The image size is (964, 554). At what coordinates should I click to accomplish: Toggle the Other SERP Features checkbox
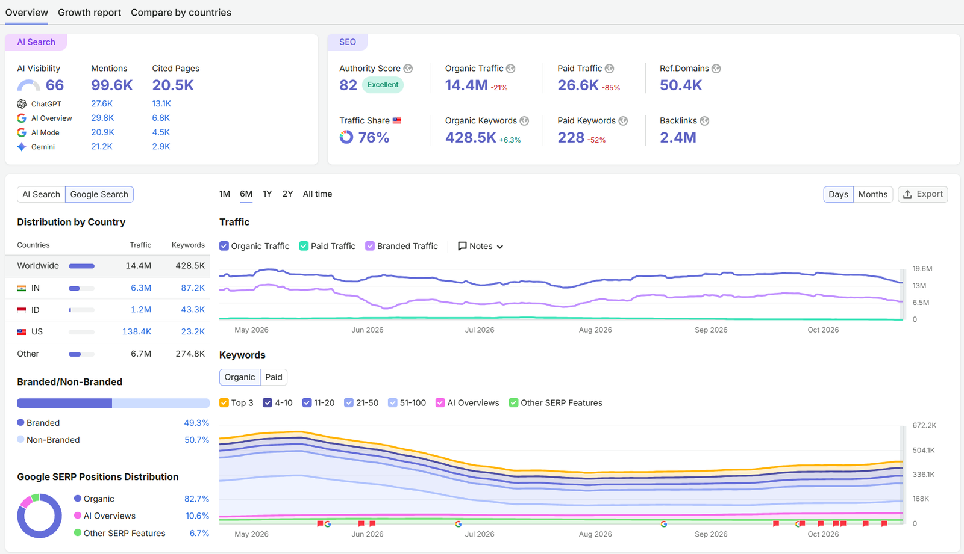tap(513, 403)
